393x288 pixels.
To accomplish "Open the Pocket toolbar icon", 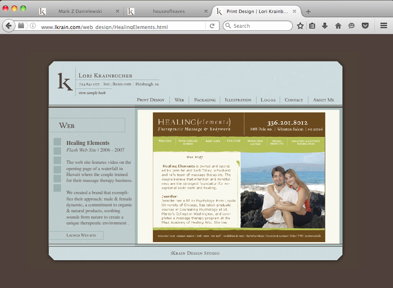I will coord(365,26).
